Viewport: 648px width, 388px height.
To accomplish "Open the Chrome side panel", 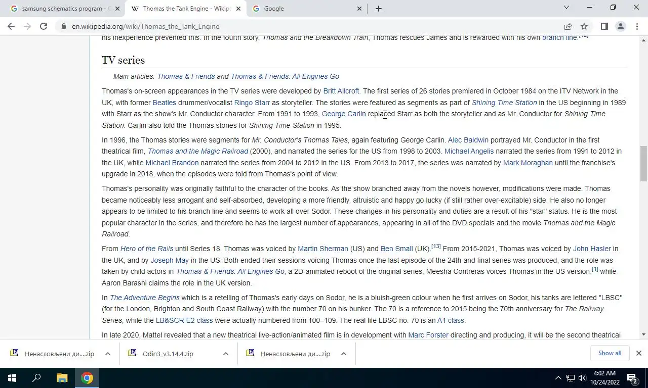I will (x=604, y=26).
